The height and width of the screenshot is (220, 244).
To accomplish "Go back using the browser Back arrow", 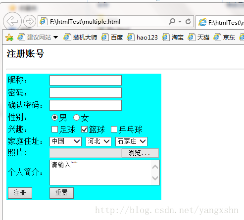I will (12, 21).
